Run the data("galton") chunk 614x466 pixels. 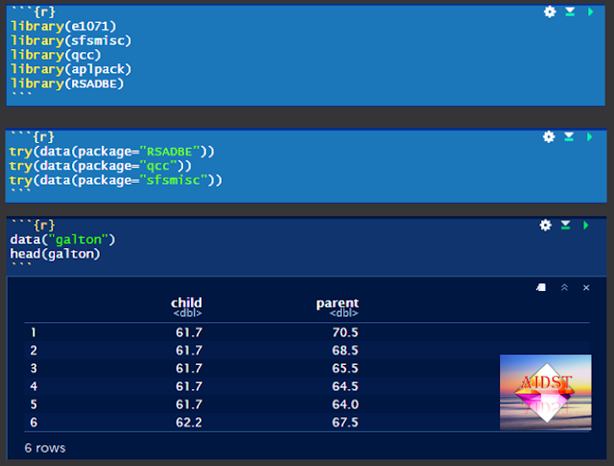point(585,225)
